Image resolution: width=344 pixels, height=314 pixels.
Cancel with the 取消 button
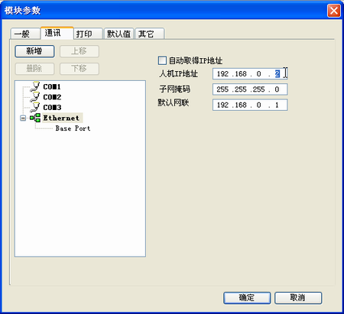point(298,298)
